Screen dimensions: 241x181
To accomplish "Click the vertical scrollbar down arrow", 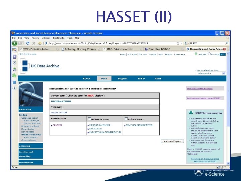I will click(x=228, y=164).
